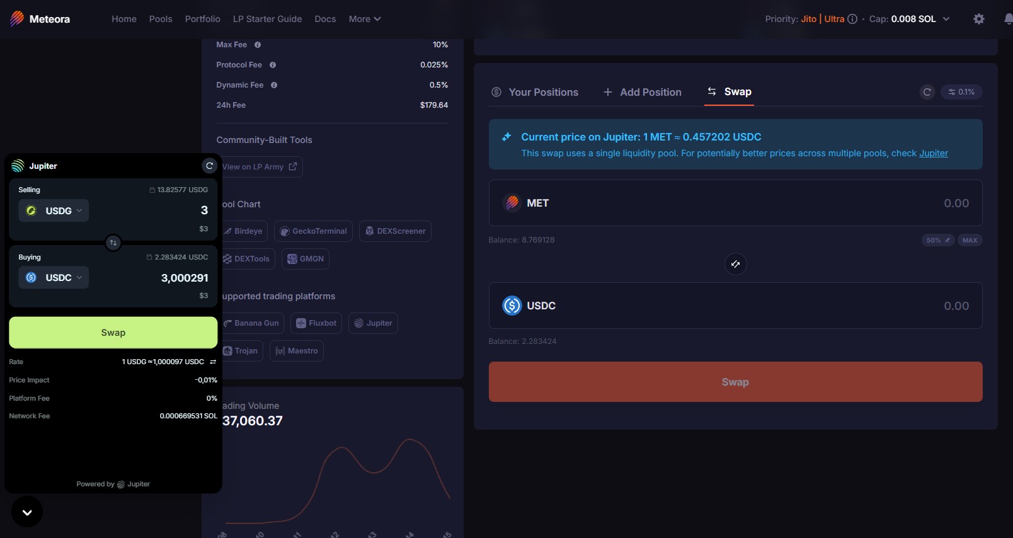Switch to the Add Position tab

click(x=642, y=92)
